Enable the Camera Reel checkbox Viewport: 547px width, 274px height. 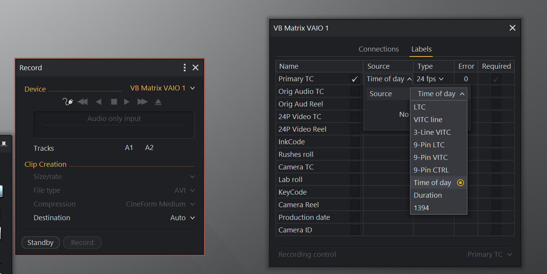point(355,205)
